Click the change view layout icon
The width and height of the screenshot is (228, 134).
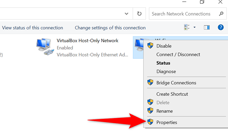187,27
